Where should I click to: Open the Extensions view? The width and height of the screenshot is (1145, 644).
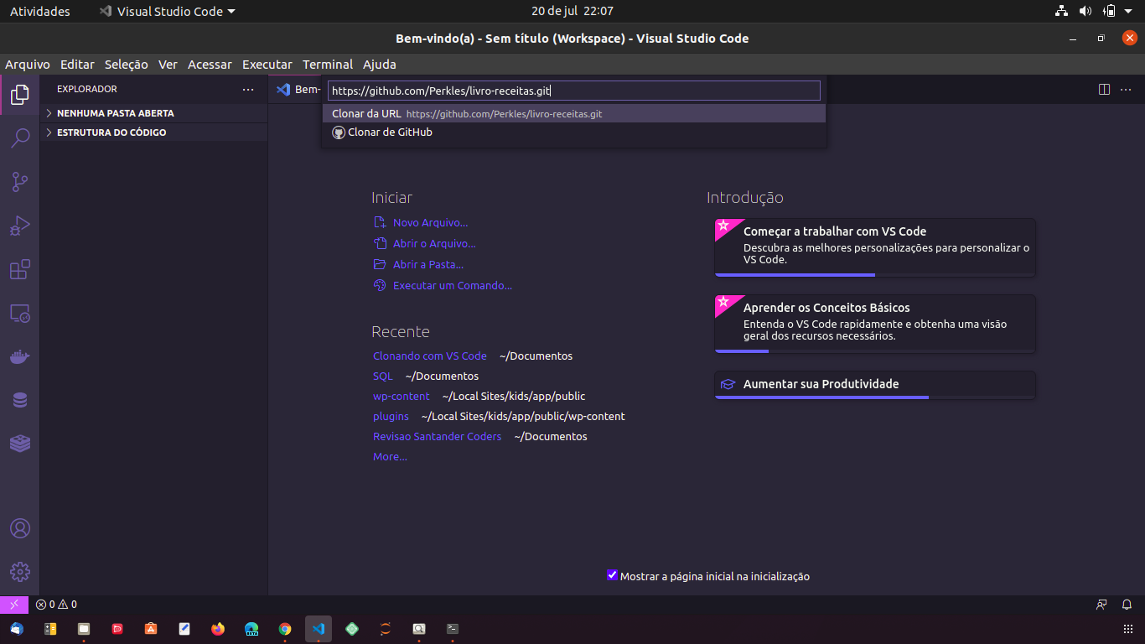tap(19, 268)
